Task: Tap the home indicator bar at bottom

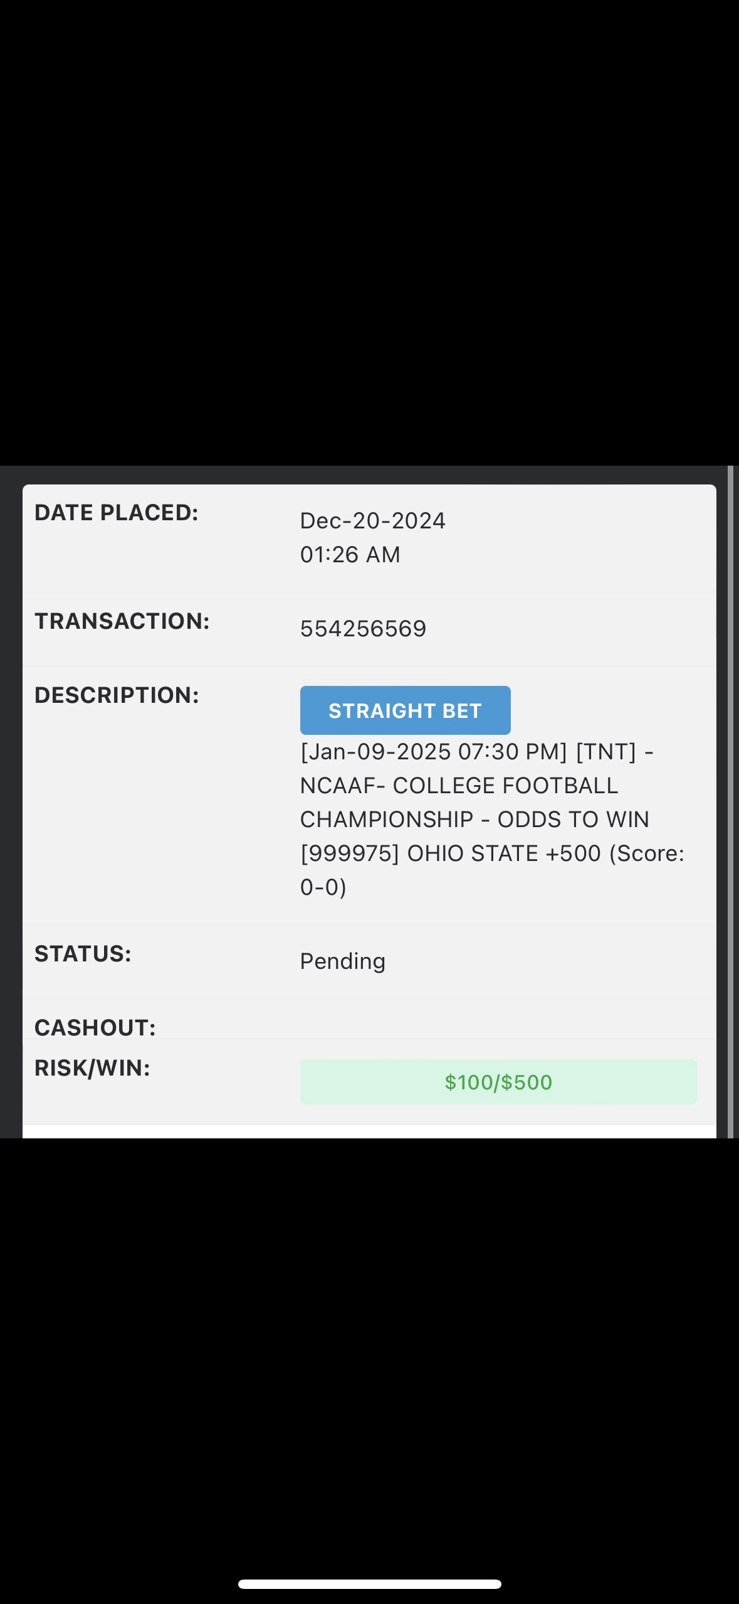Action: point(369,1584)
